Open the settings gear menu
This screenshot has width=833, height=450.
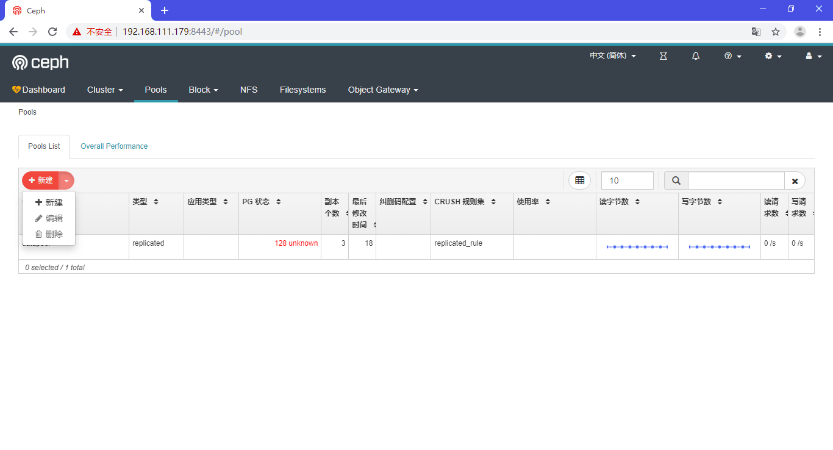(773, 55)
